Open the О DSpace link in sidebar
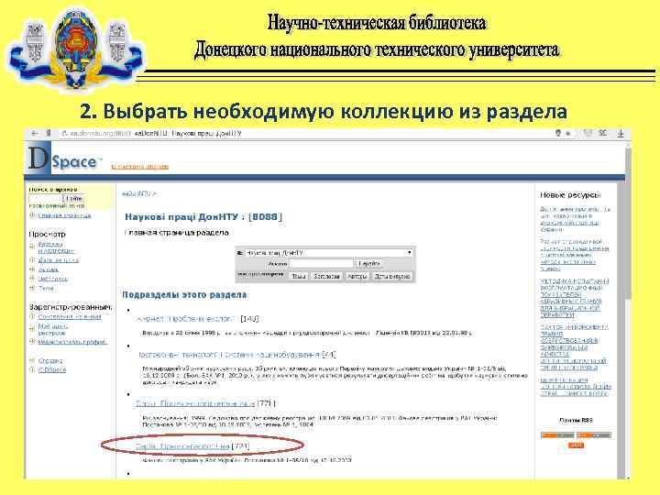 pos(51,370)
